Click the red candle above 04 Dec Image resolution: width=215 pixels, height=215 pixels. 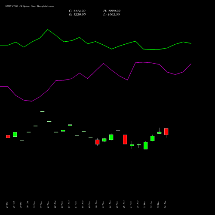click(x=166, y=132)
